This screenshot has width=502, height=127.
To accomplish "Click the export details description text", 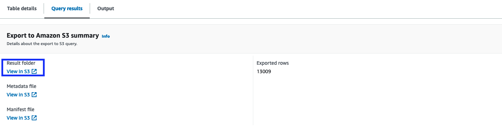I will [42, 44].
